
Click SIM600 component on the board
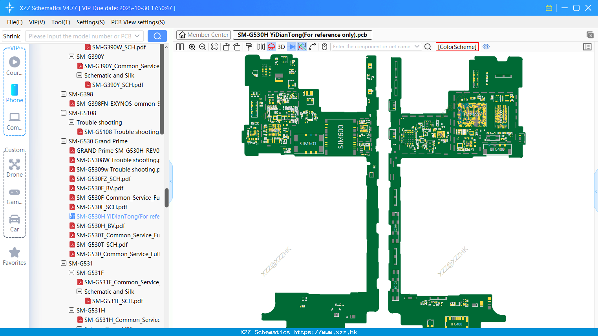coord(341,137)
